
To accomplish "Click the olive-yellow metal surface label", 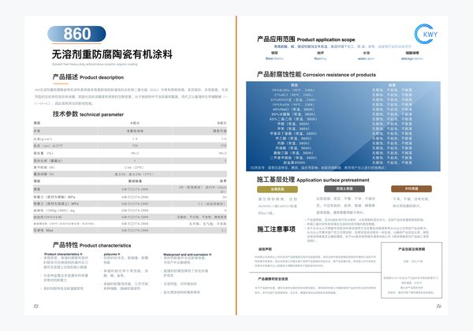I will (x=277, y=189).
